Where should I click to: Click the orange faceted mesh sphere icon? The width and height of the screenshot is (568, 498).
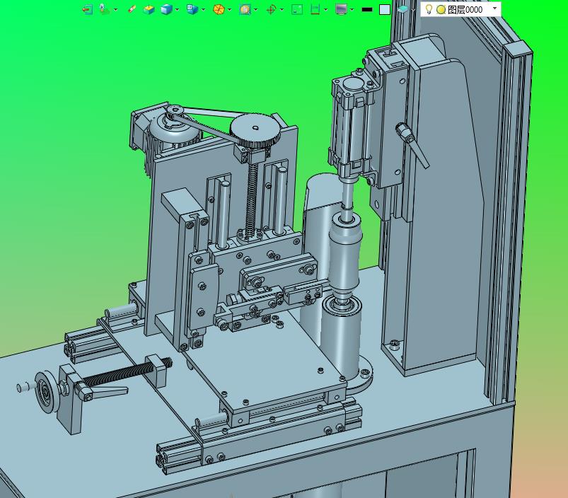pos(219,9)
